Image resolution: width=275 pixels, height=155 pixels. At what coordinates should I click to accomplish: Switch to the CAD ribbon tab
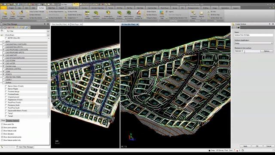click(x=34, y=8)
